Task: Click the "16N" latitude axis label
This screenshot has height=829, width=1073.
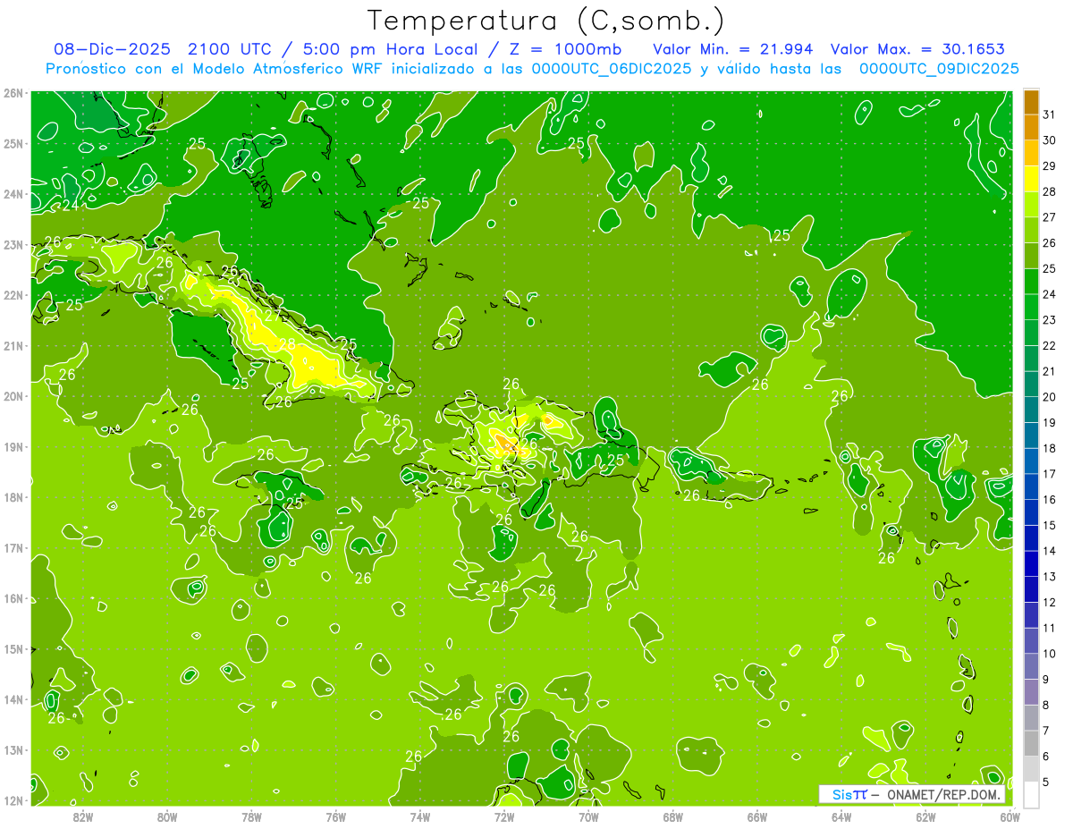Action: [x=13, y=598]
